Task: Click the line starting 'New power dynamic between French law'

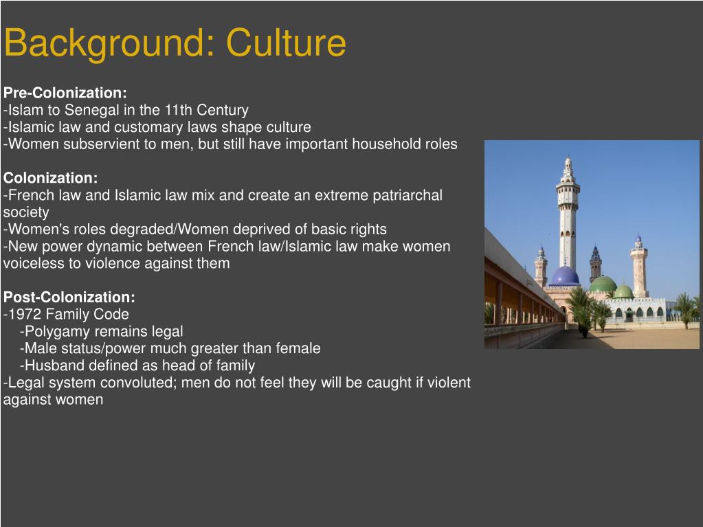Action: pos(226,246)
